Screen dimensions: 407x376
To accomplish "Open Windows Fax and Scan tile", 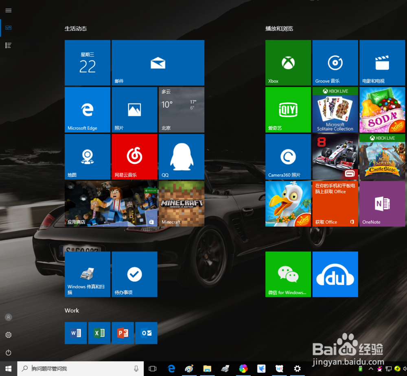I will (x=88, y=274).
